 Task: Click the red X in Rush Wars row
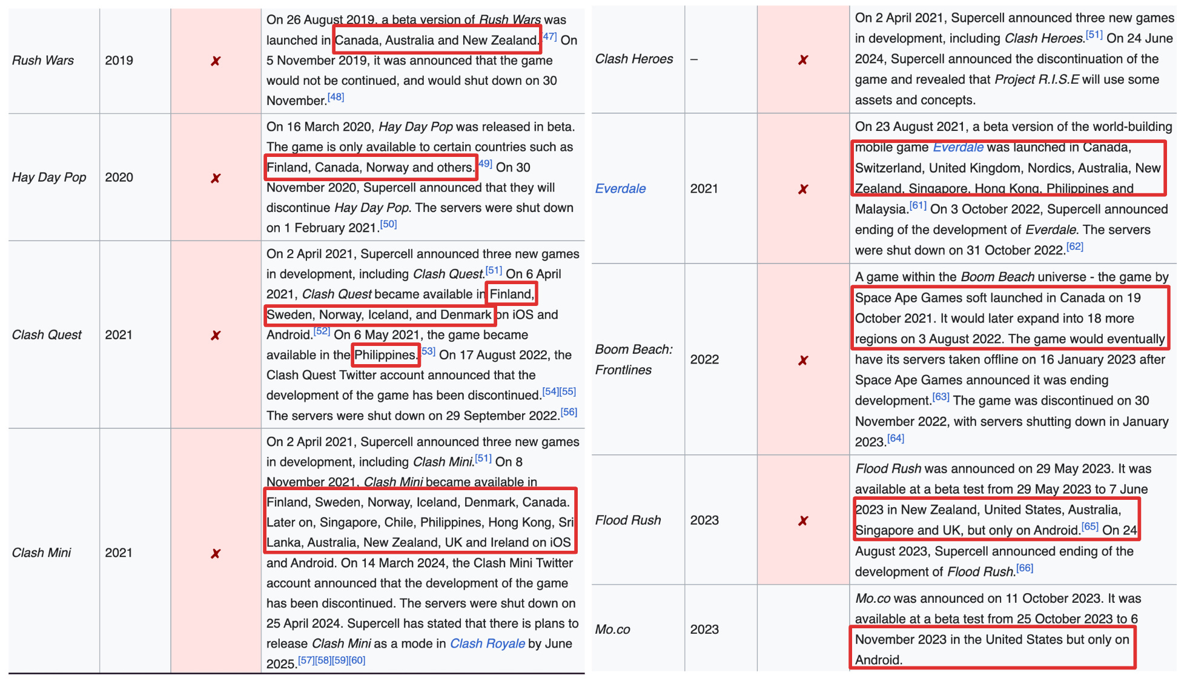[216, 61]
